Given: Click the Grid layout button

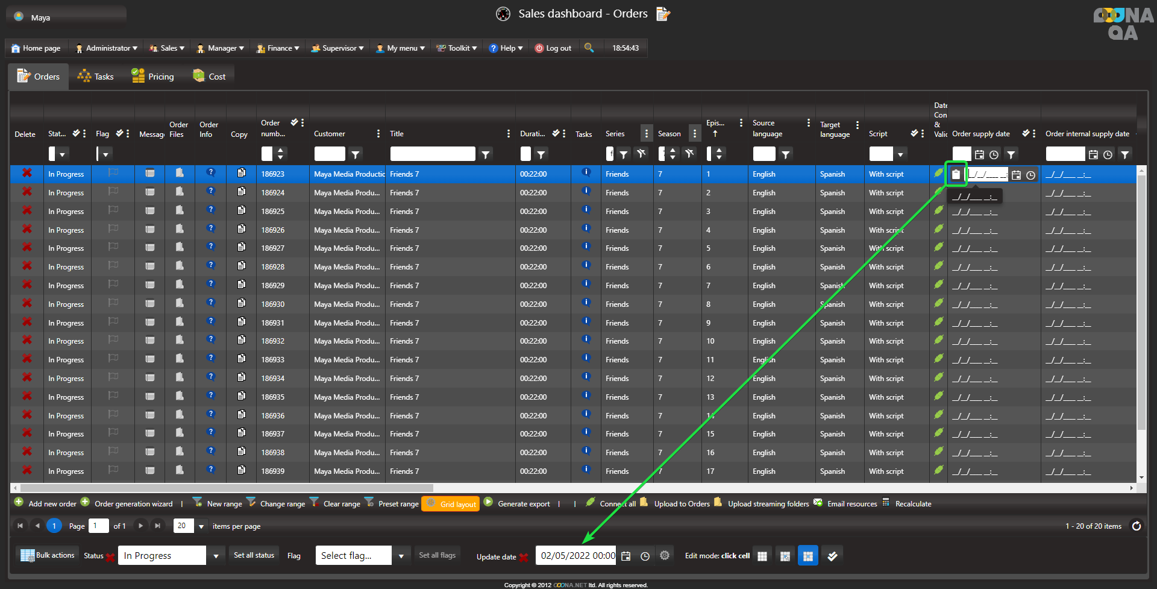Looking at the screenshot, I should coord(451,504).
